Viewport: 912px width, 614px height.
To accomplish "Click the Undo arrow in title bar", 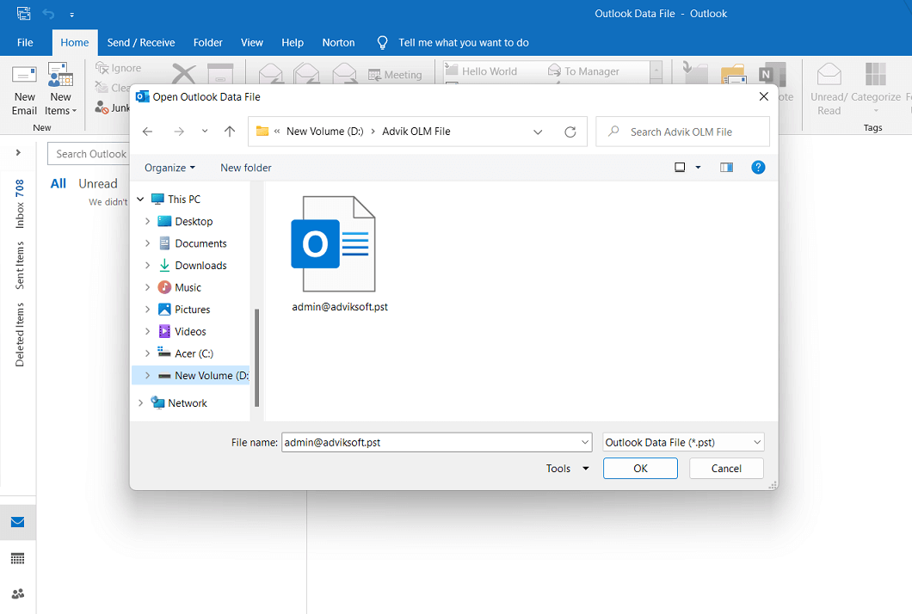I will pos(48,14).
